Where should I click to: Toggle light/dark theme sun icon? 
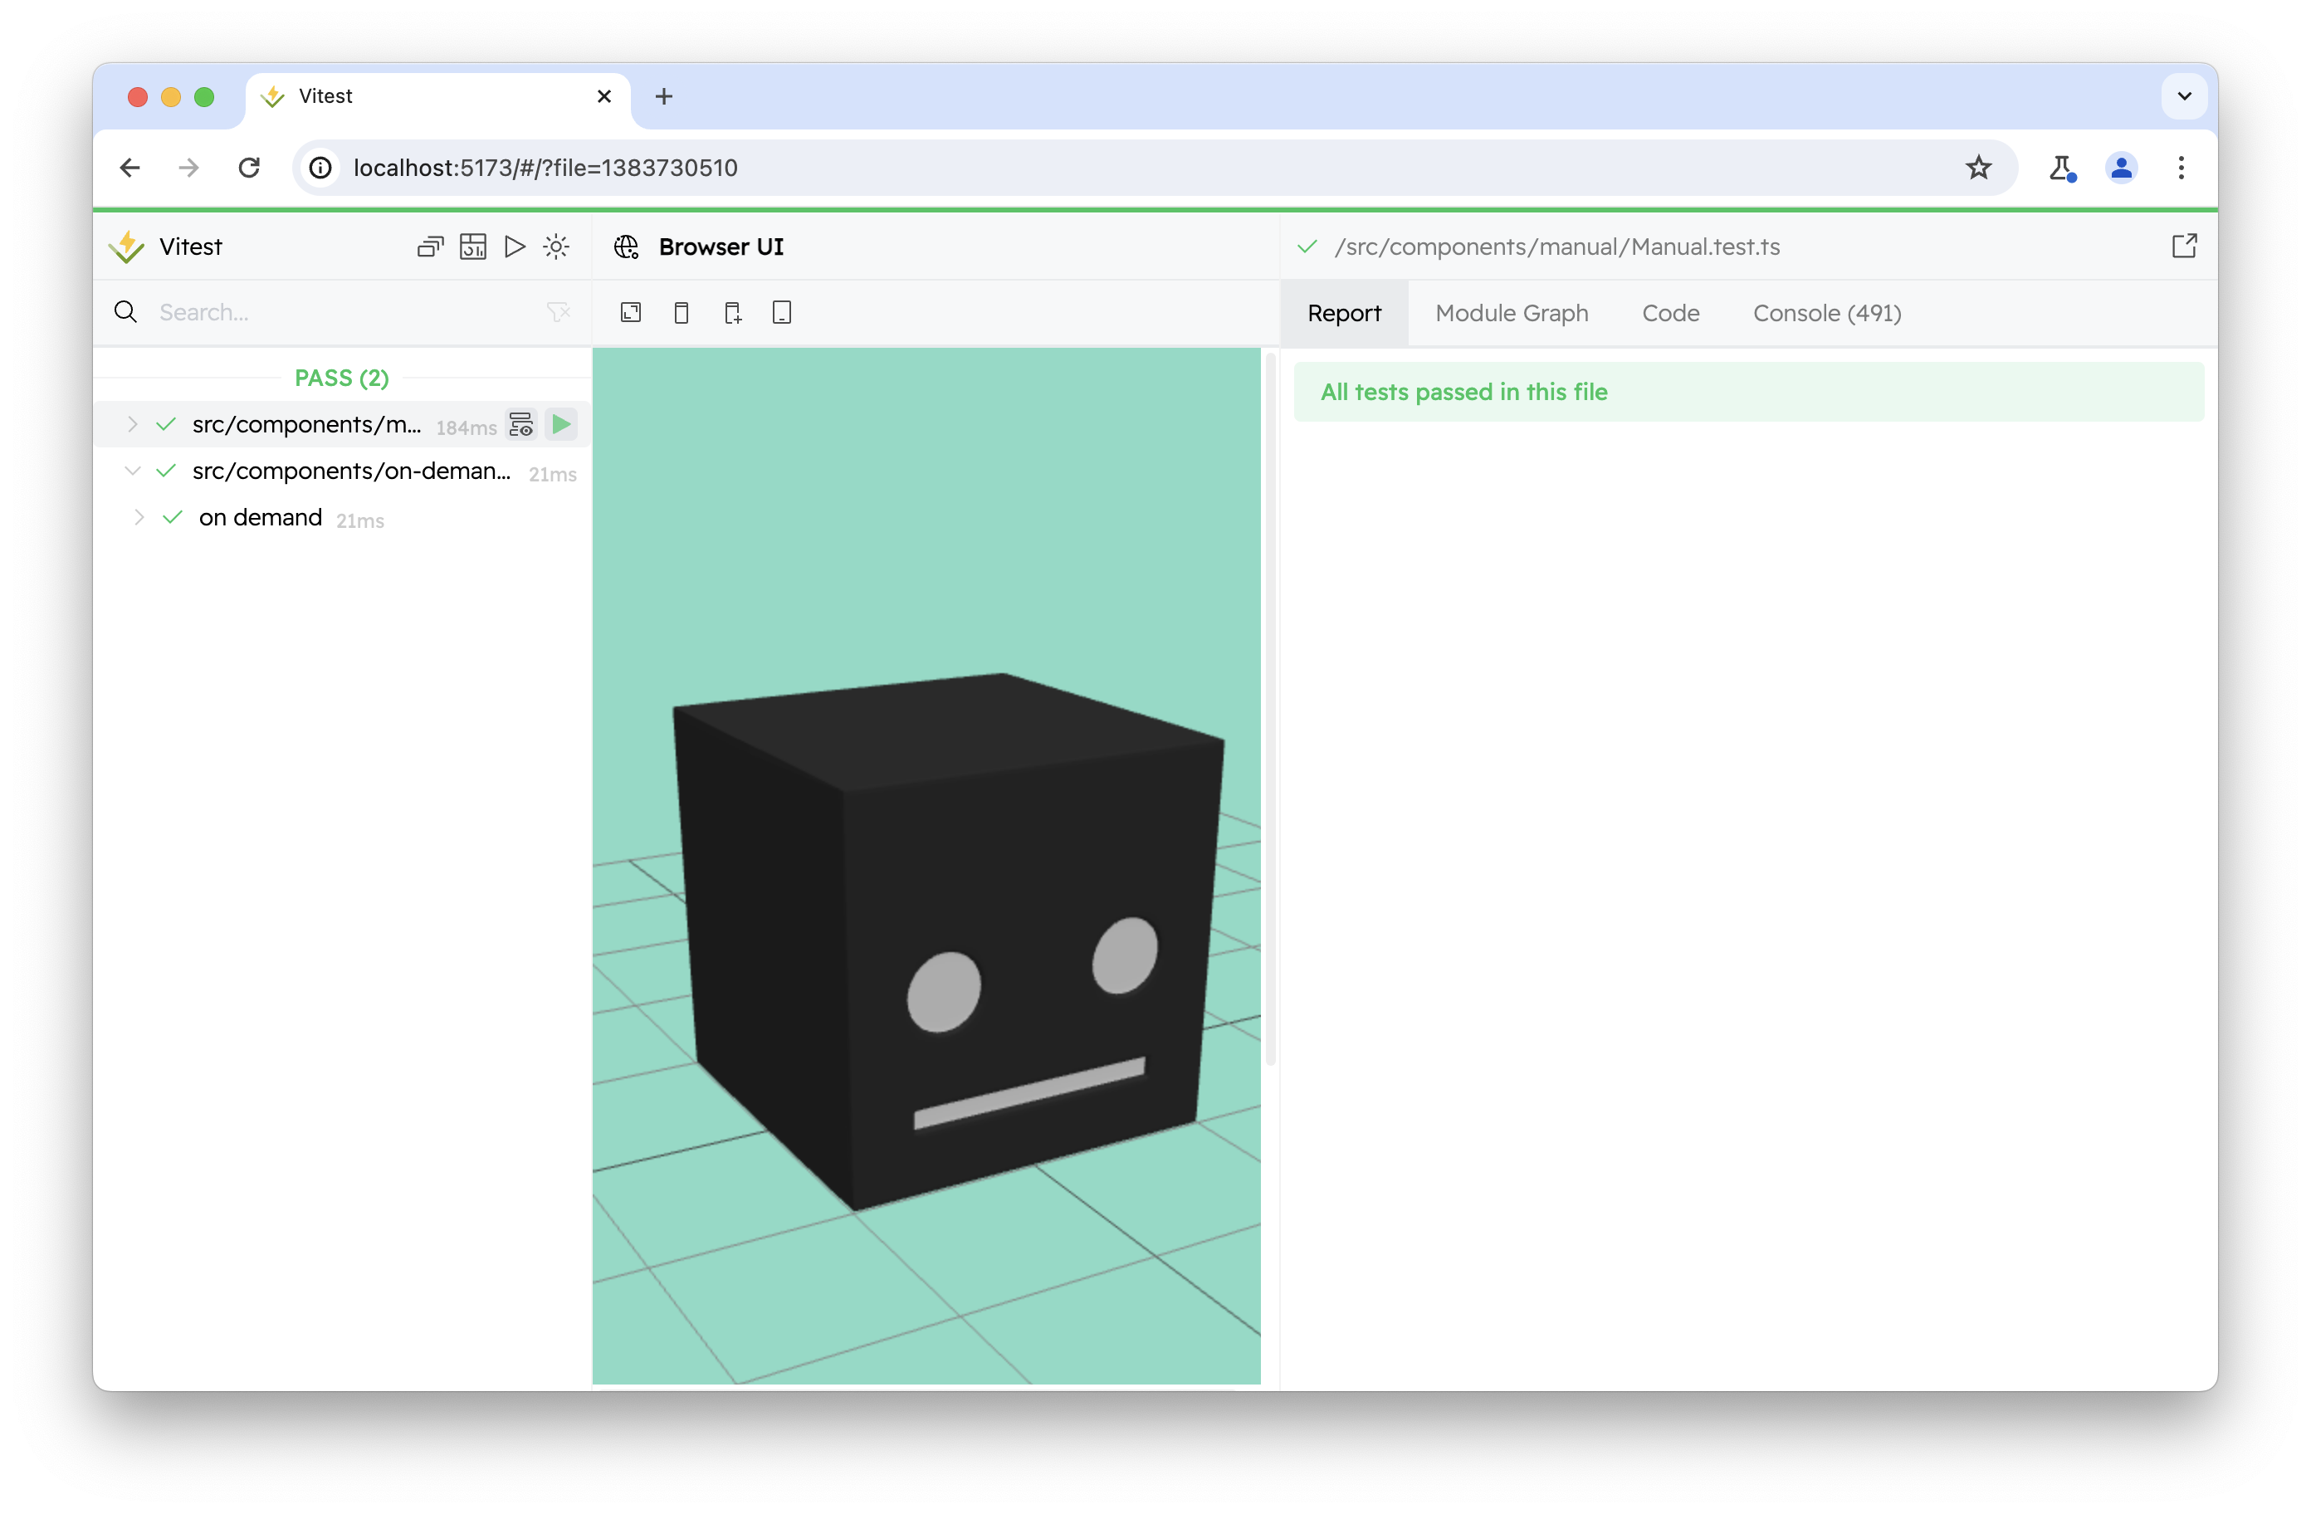(556, 247)
